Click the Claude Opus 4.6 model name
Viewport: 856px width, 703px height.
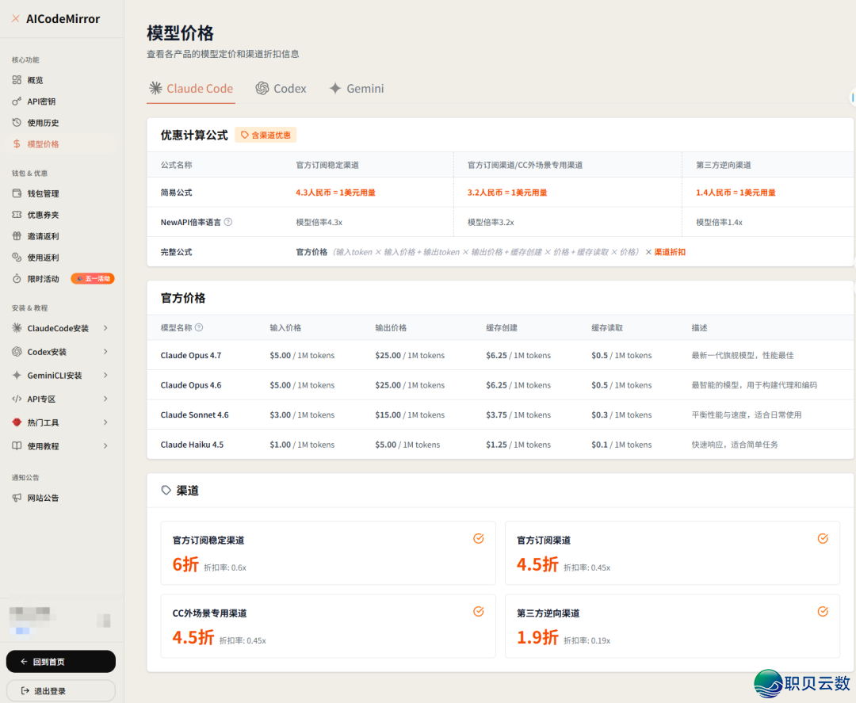(x=190, y=385)
